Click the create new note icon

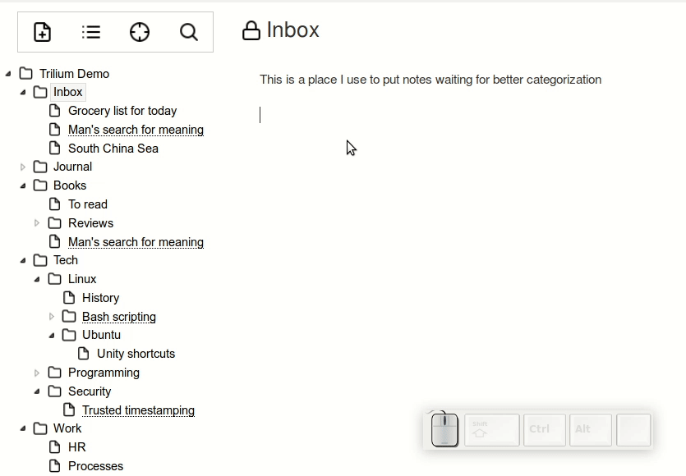click(x=42, y=32)
